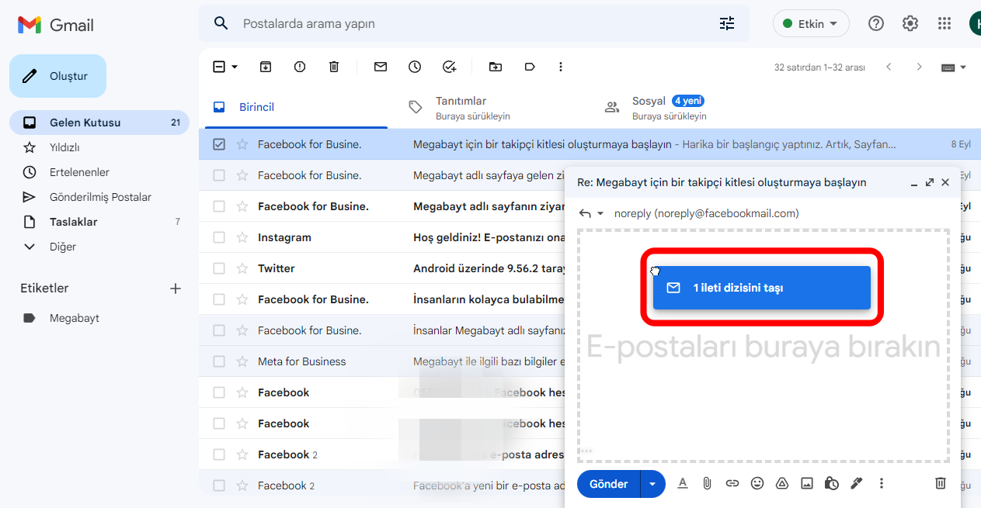Select the Instagram email checkbox

coord(219,237)
